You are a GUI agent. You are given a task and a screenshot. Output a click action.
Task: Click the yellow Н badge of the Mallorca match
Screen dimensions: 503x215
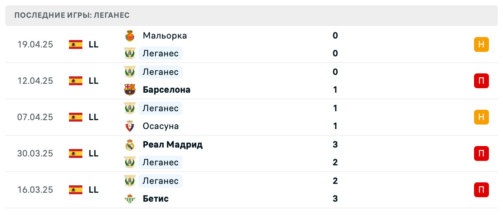pyautogui.click(x=481, y=44)
